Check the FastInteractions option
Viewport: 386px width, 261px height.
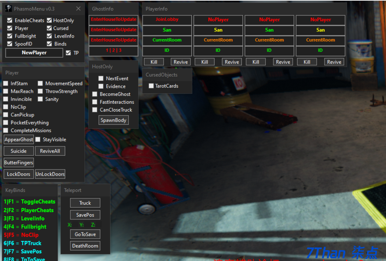pos(94,102)
